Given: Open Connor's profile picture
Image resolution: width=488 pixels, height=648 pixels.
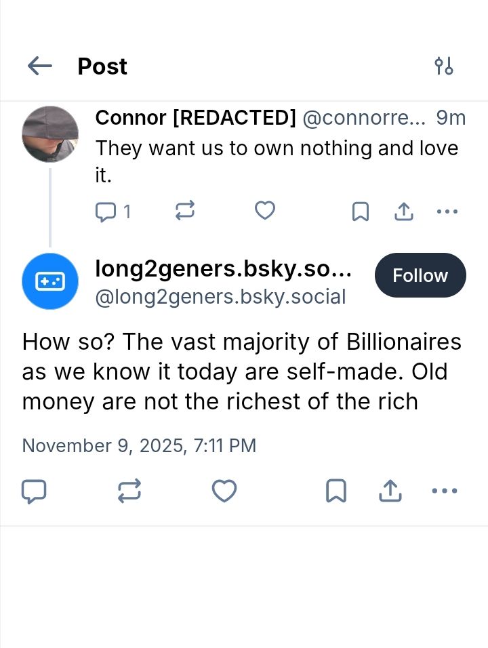Looking at the screenshot, I should tap(50, 134).
